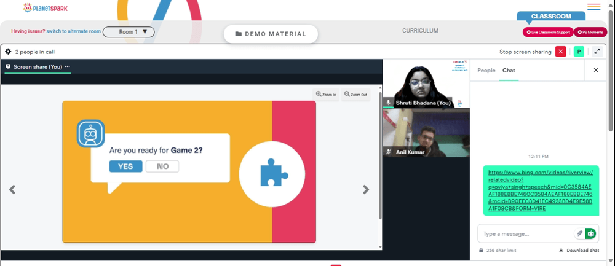Click the robot avatar icon on slide
The height and width of the screenshot is (266, 615).
90,133
